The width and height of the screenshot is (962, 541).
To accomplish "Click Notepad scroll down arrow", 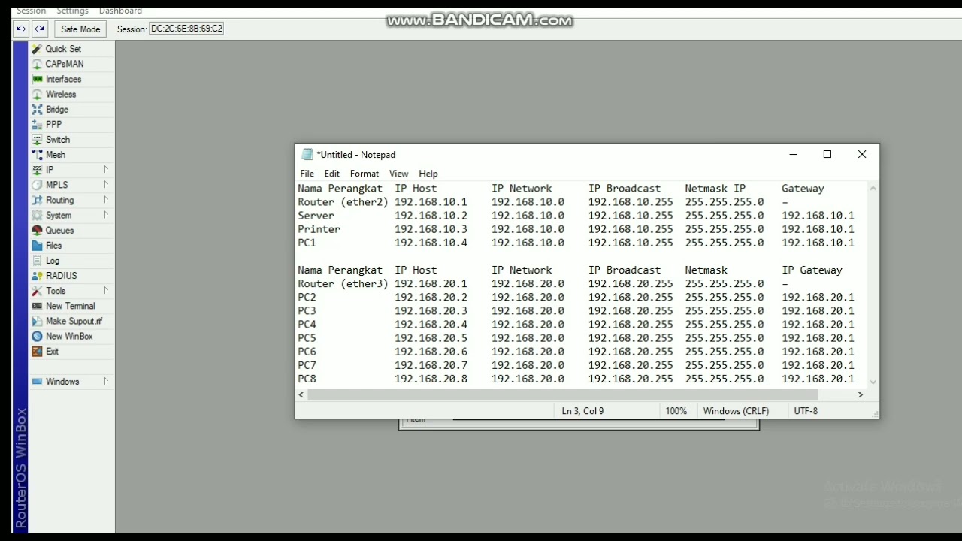I will click(873, 381).
